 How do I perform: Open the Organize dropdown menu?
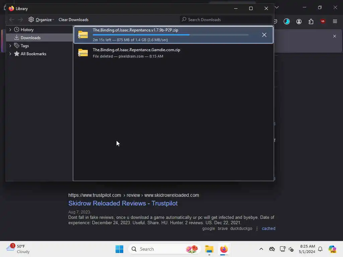(x=41, y=20)
